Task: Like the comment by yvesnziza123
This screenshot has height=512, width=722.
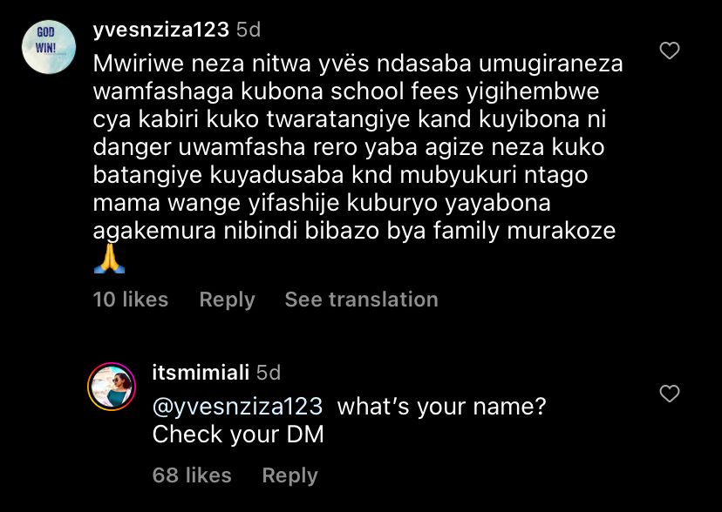Action: click(670, 51)
